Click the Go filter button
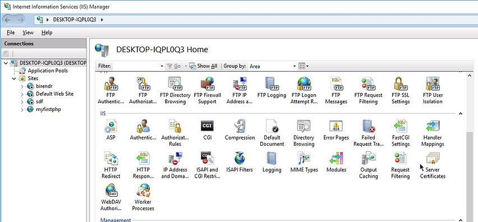 [174, 66]
